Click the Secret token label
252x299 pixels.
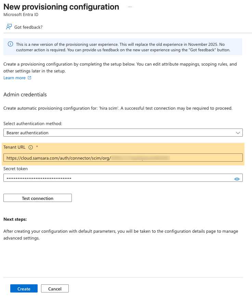tap(15, 168)
